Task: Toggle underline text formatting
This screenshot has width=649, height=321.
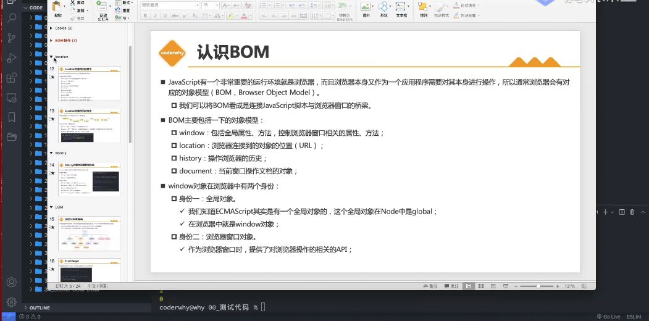Action: tap(164, 15)
